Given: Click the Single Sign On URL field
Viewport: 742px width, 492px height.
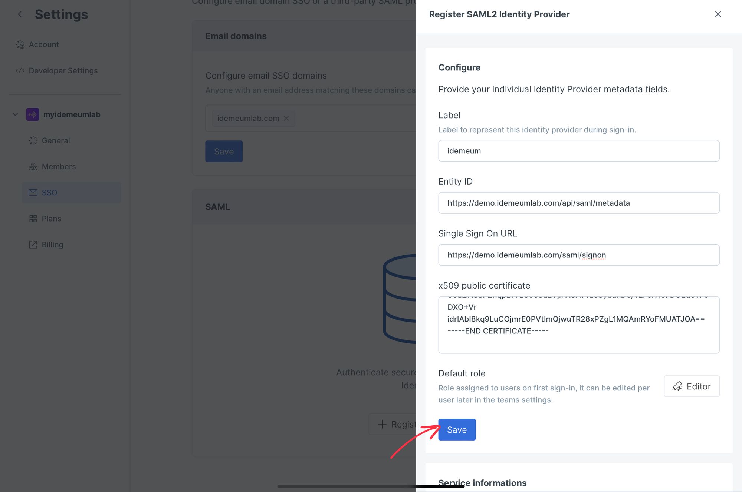Looking at the screenshot, I should [x=579, y=255].
